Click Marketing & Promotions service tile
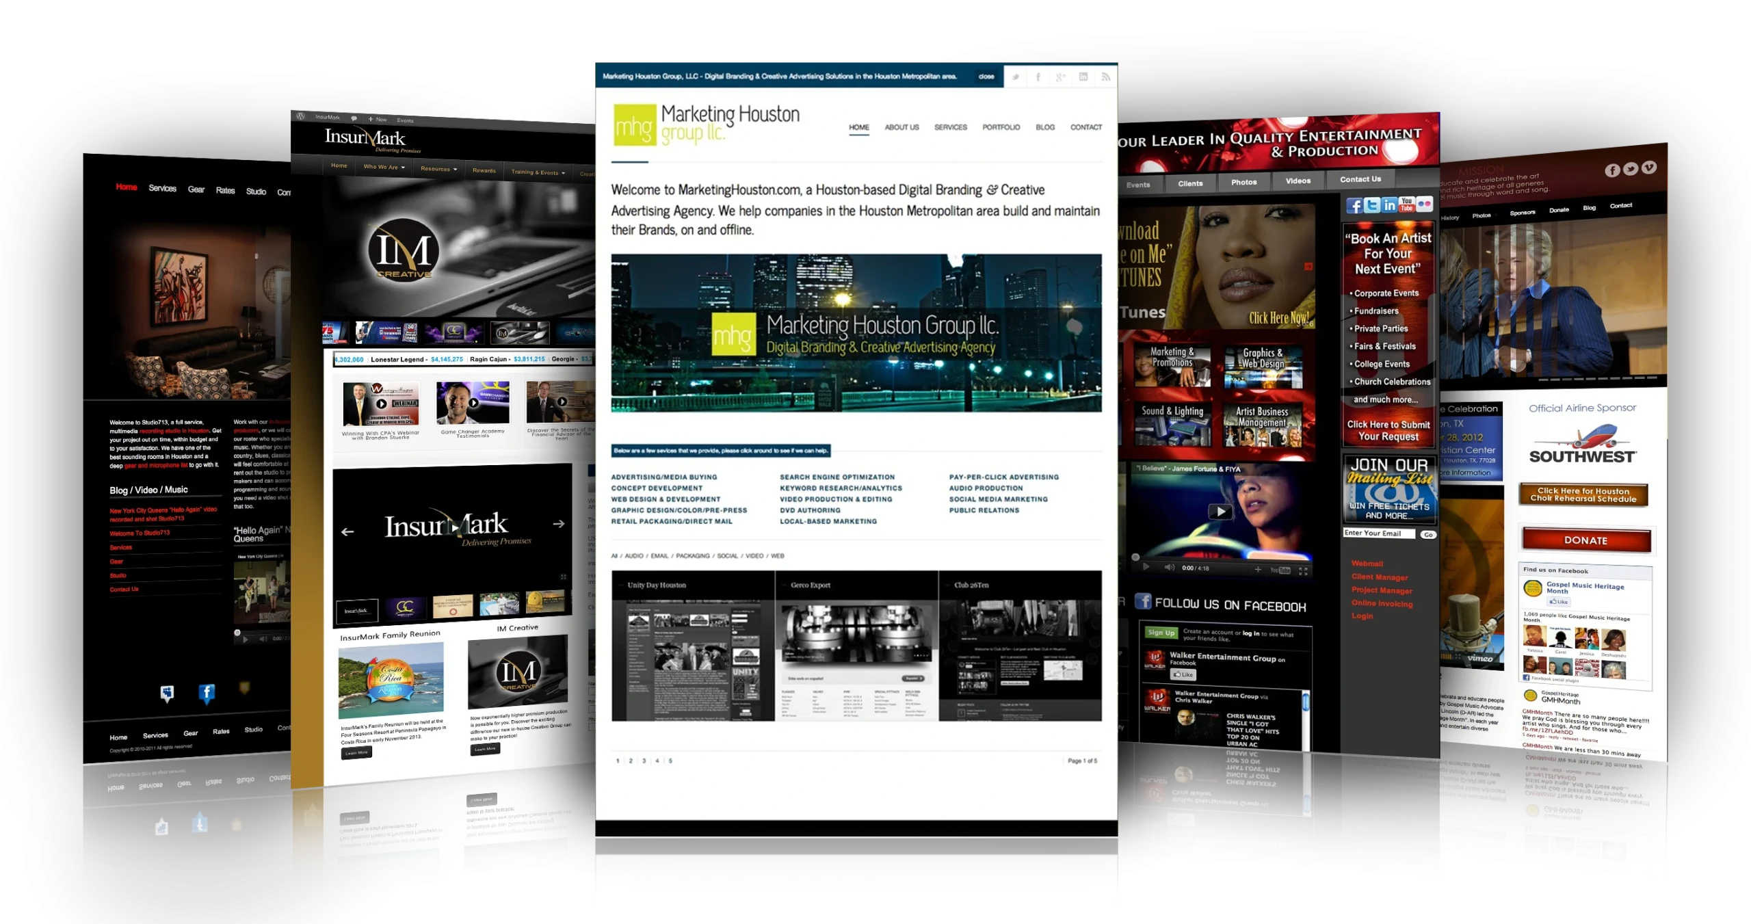Screen dimensions: 1751x924 pyautogui.click(x=1172, y=365)
